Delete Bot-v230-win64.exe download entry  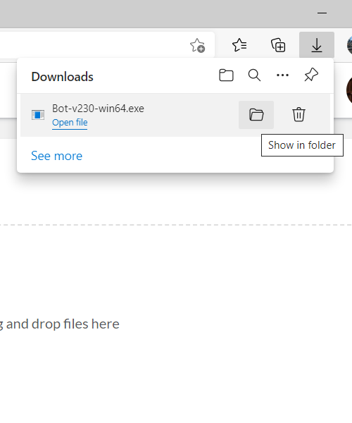click(298, 115)
